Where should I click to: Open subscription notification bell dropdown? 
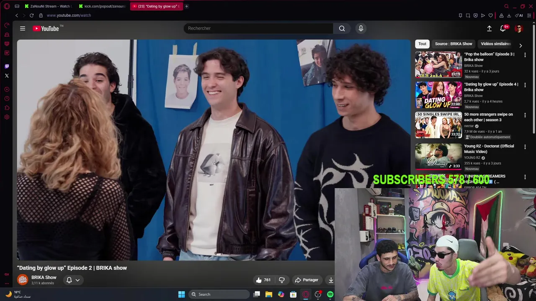coord(73,280)
